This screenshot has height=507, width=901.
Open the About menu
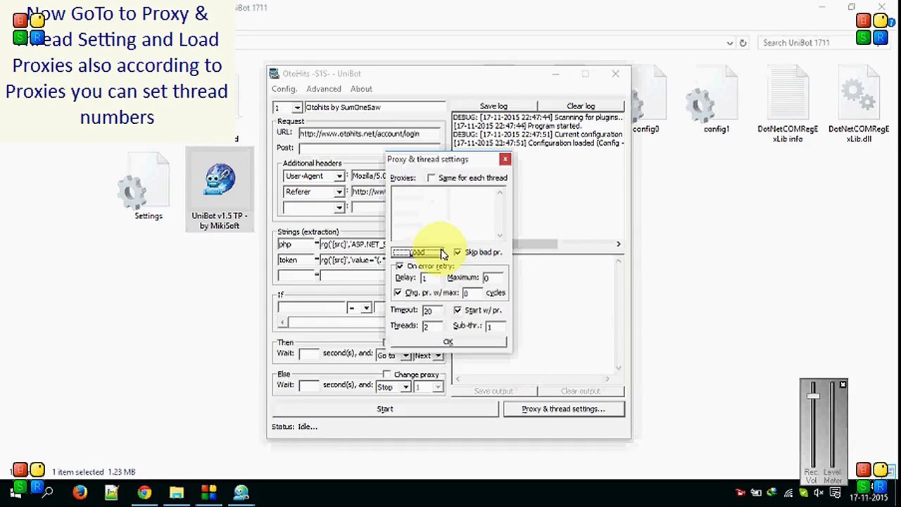(x=361, y=89)
